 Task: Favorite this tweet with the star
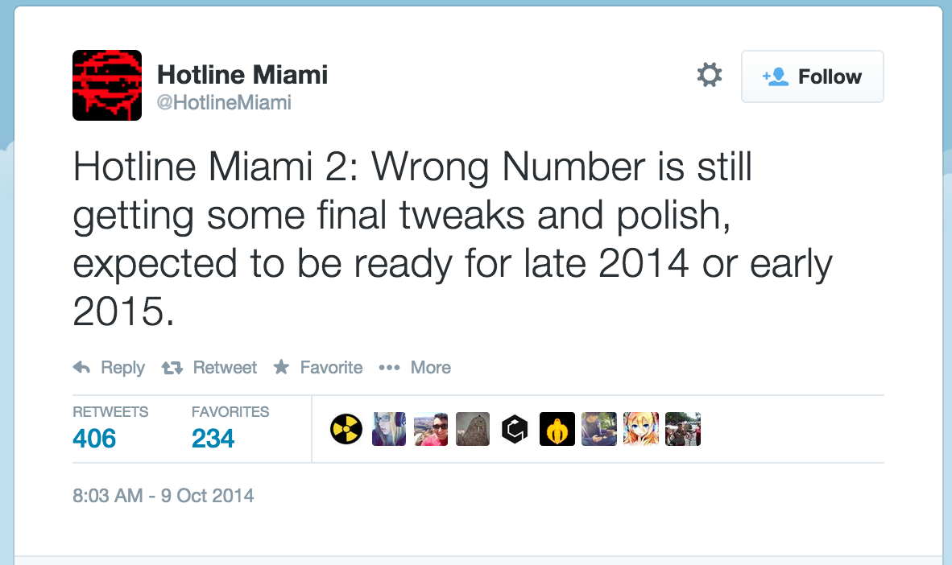(318, 368)
